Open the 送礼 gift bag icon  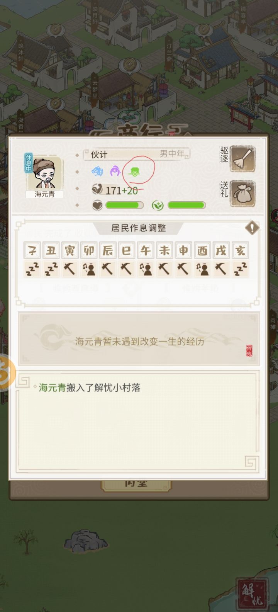pos(242,193)
